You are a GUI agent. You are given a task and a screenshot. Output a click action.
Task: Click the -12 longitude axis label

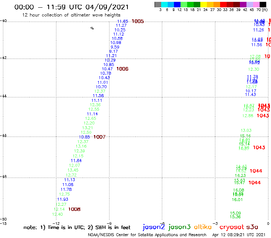coord(56,223)
